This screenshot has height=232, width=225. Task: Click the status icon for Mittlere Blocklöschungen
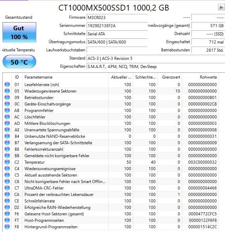(7, 123)
